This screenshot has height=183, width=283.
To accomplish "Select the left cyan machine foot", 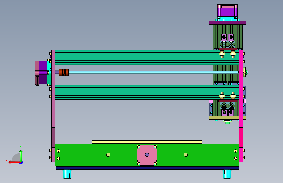I will click(x=67, y=174).
